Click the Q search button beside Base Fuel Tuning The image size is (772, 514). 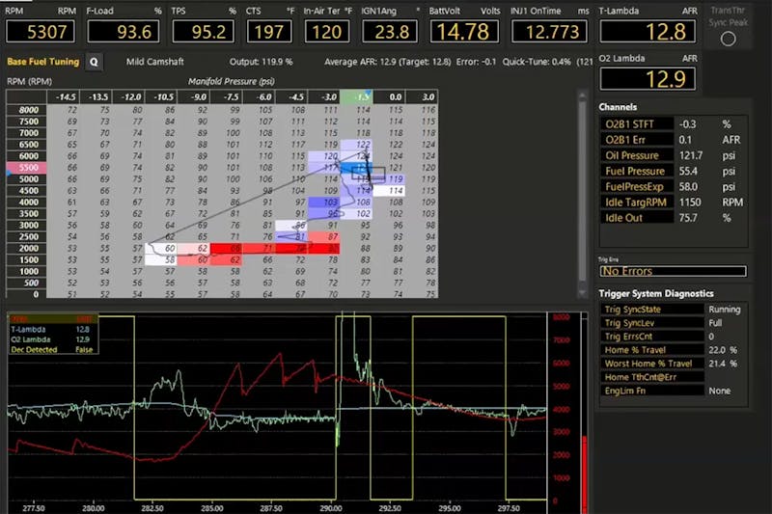(x=94, y=61)
